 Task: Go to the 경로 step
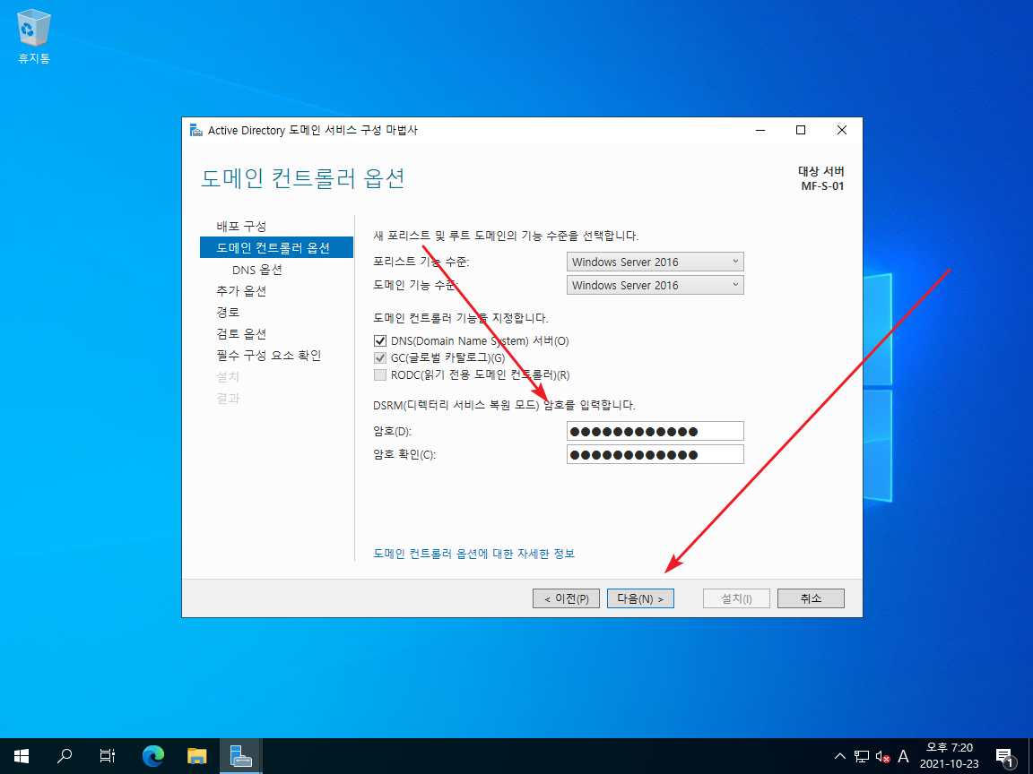pyautogui.click(x=228, y=312)
